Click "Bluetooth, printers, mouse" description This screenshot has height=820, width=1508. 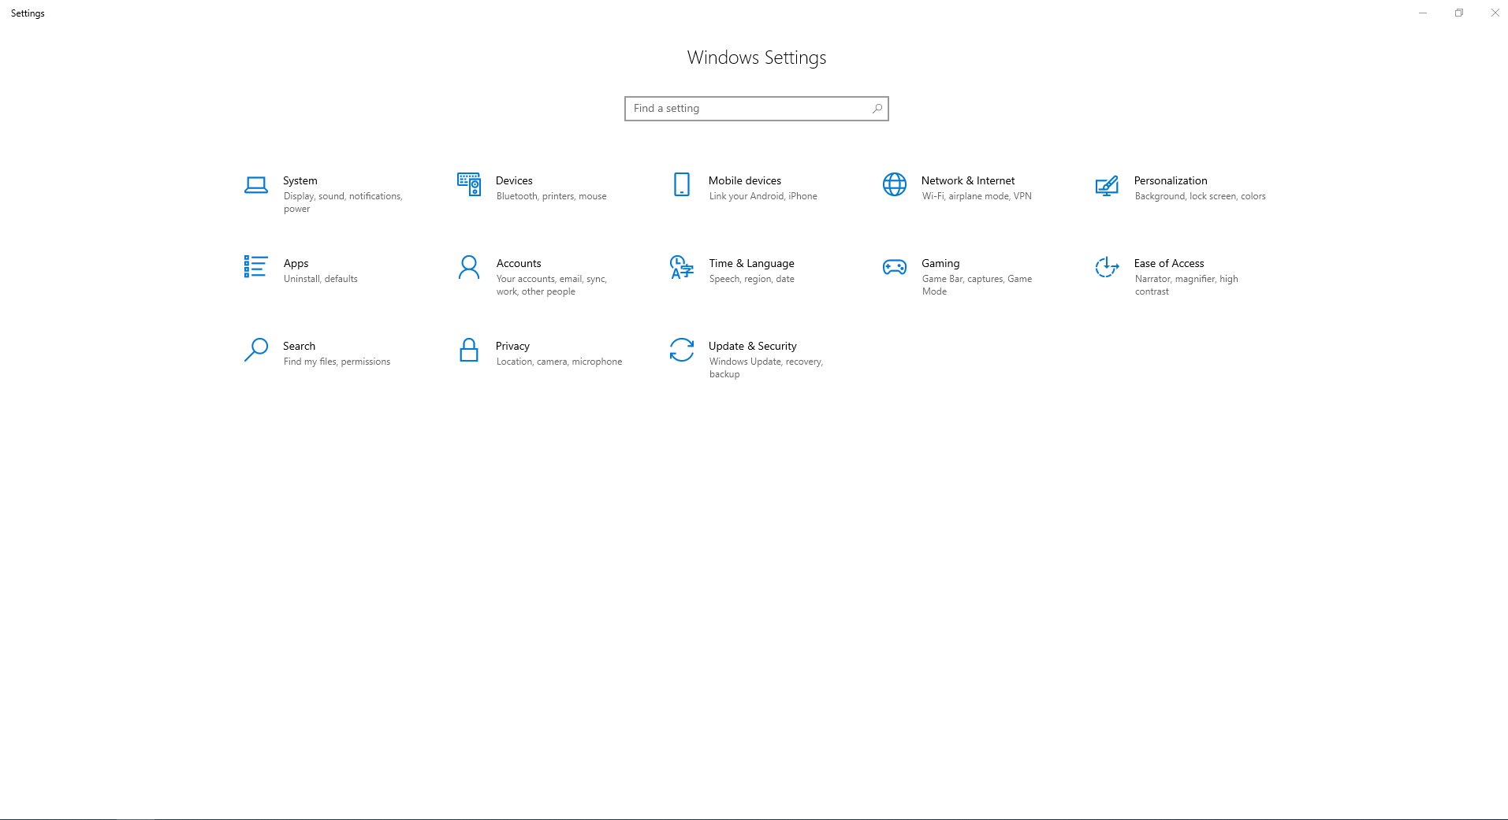click(x=552, y=196)
